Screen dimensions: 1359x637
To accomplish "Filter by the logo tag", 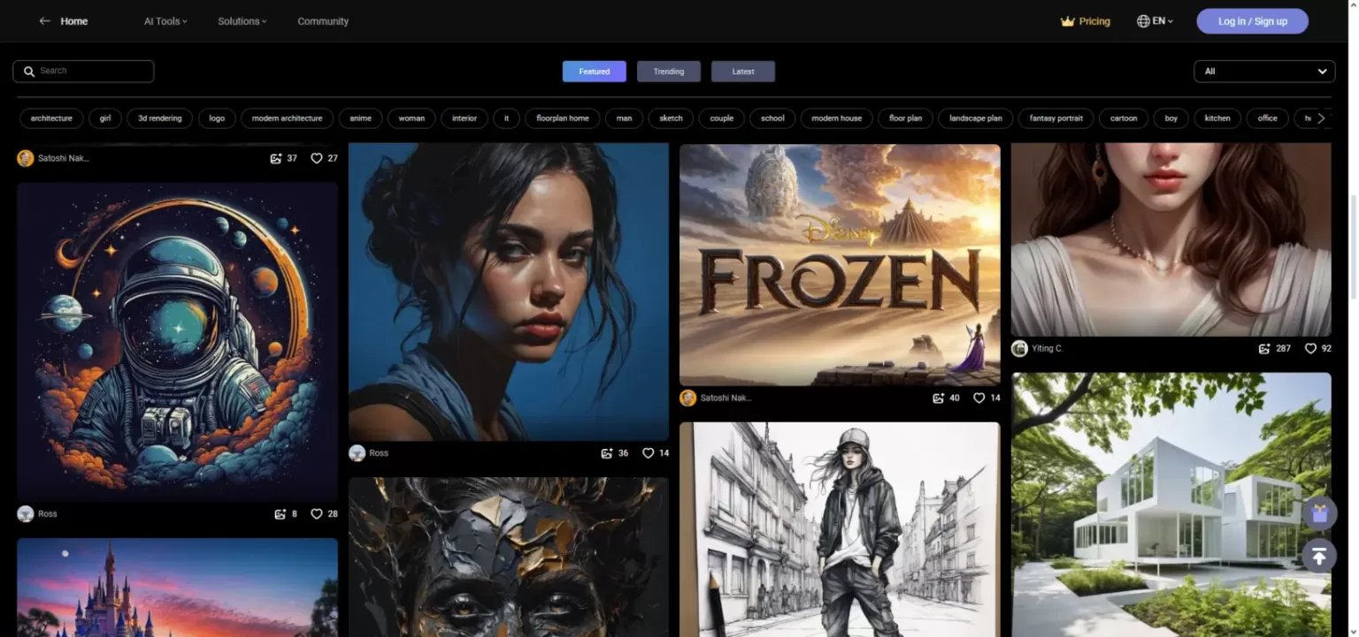I will point(217,118).
